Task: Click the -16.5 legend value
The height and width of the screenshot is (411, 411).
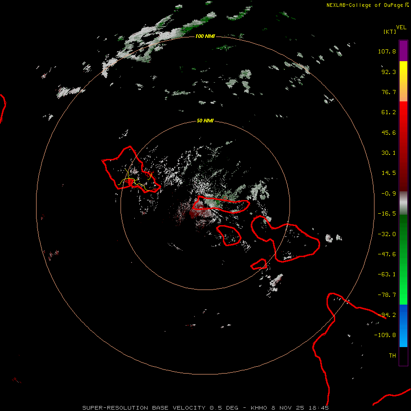Action: click(x=387, y=214)
